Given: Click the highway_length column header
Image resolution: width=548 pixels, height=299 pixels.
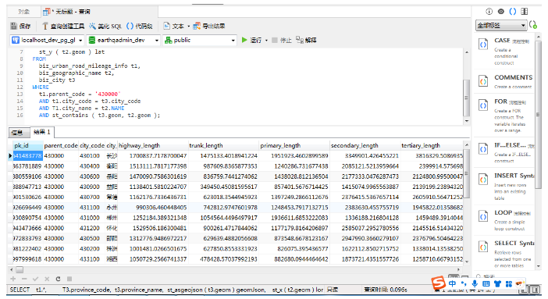Looking at the screenshot, I should [x=153, y=145].
